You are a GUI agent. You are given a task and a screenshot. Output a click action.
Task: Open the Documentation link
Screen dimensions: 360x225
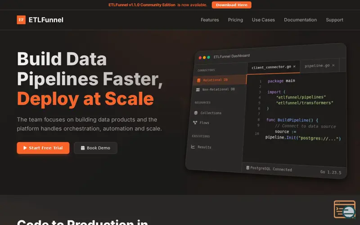300,20
